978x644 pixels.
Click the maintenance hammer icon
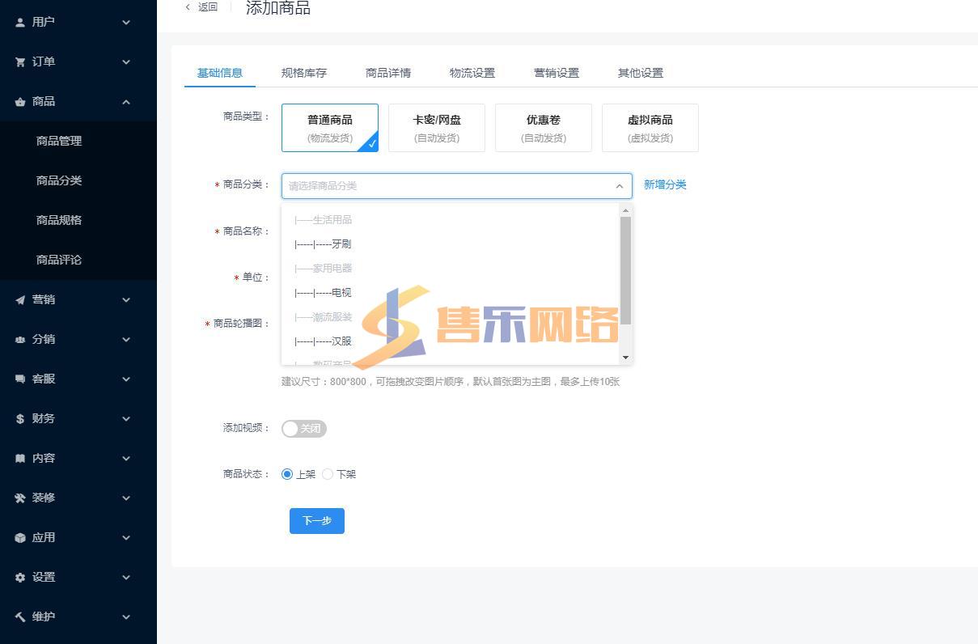(x=20, y=617)
